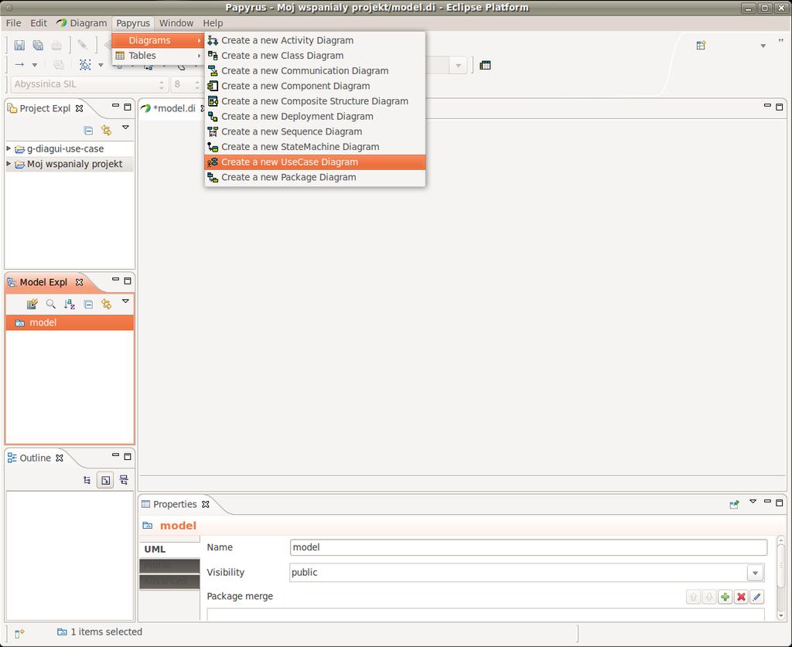Click the Package merge up arrow

point(693,597)
